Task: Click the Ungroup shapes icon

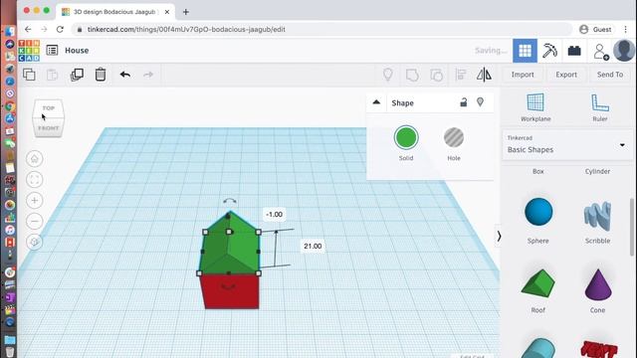Action: 436,76
